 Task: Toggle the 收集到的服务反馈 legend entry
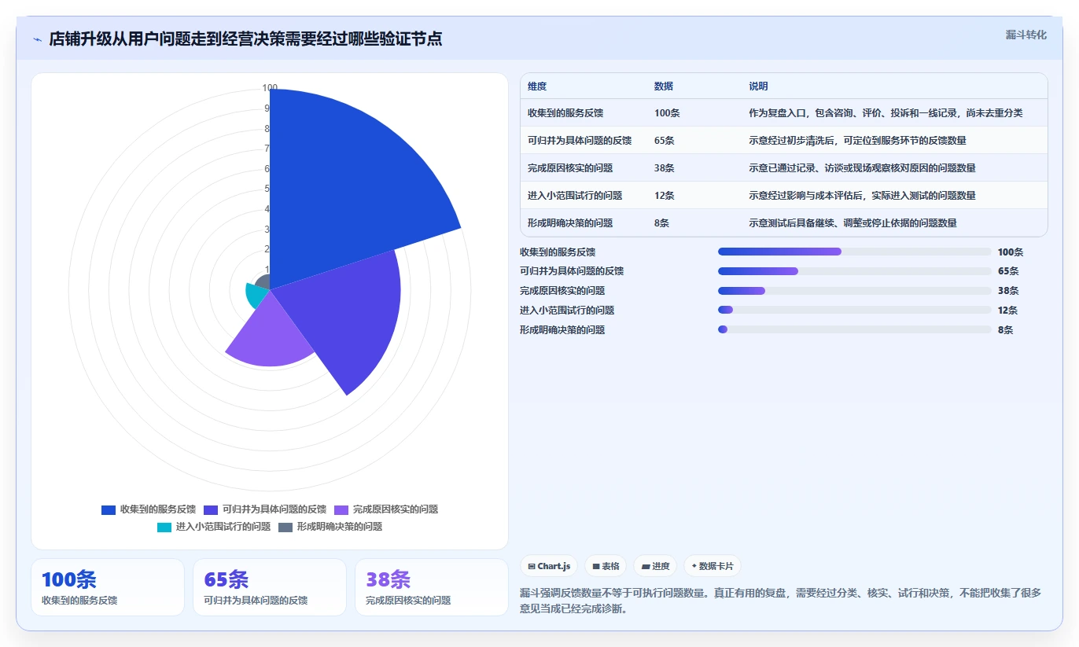(x=149, y=509)
